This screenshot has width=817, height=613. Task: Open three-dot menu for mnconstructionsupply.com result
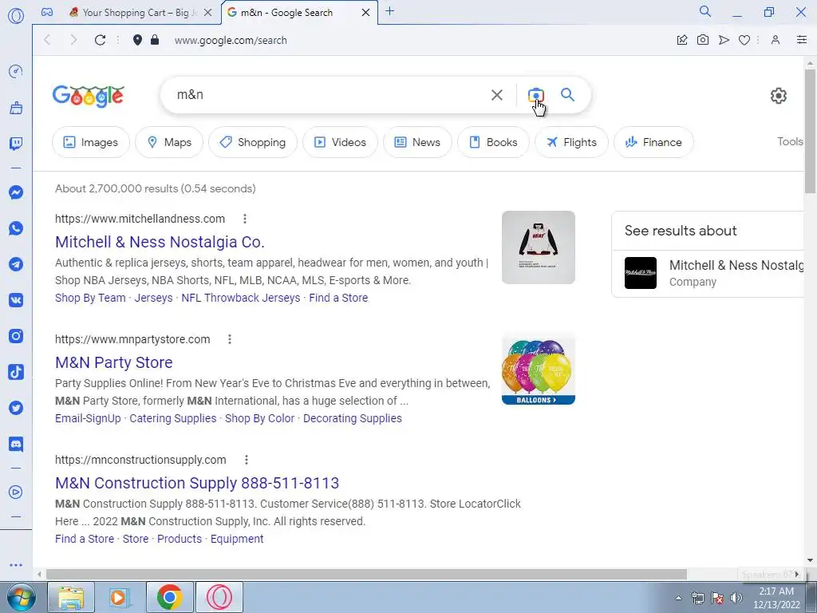tap(246, 460)
